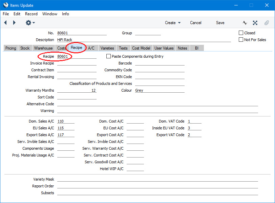Open the gear operations menu
The image size is (275, 203).
click(x=30, y=23)
